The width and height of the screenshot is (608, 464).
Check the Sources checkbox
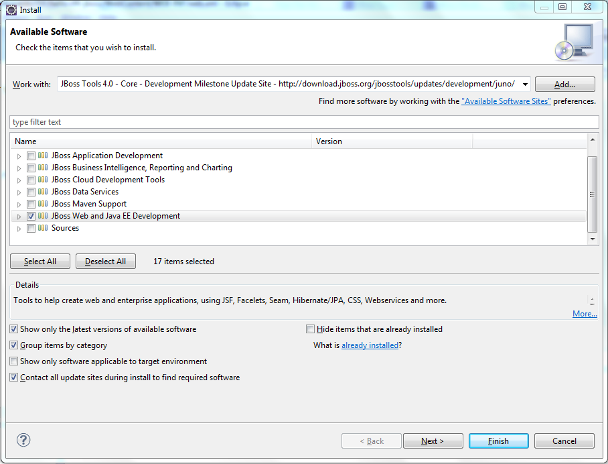(31, 228)
